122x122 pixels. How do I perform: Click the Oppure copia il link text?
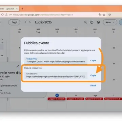click(x=33, y=68)
